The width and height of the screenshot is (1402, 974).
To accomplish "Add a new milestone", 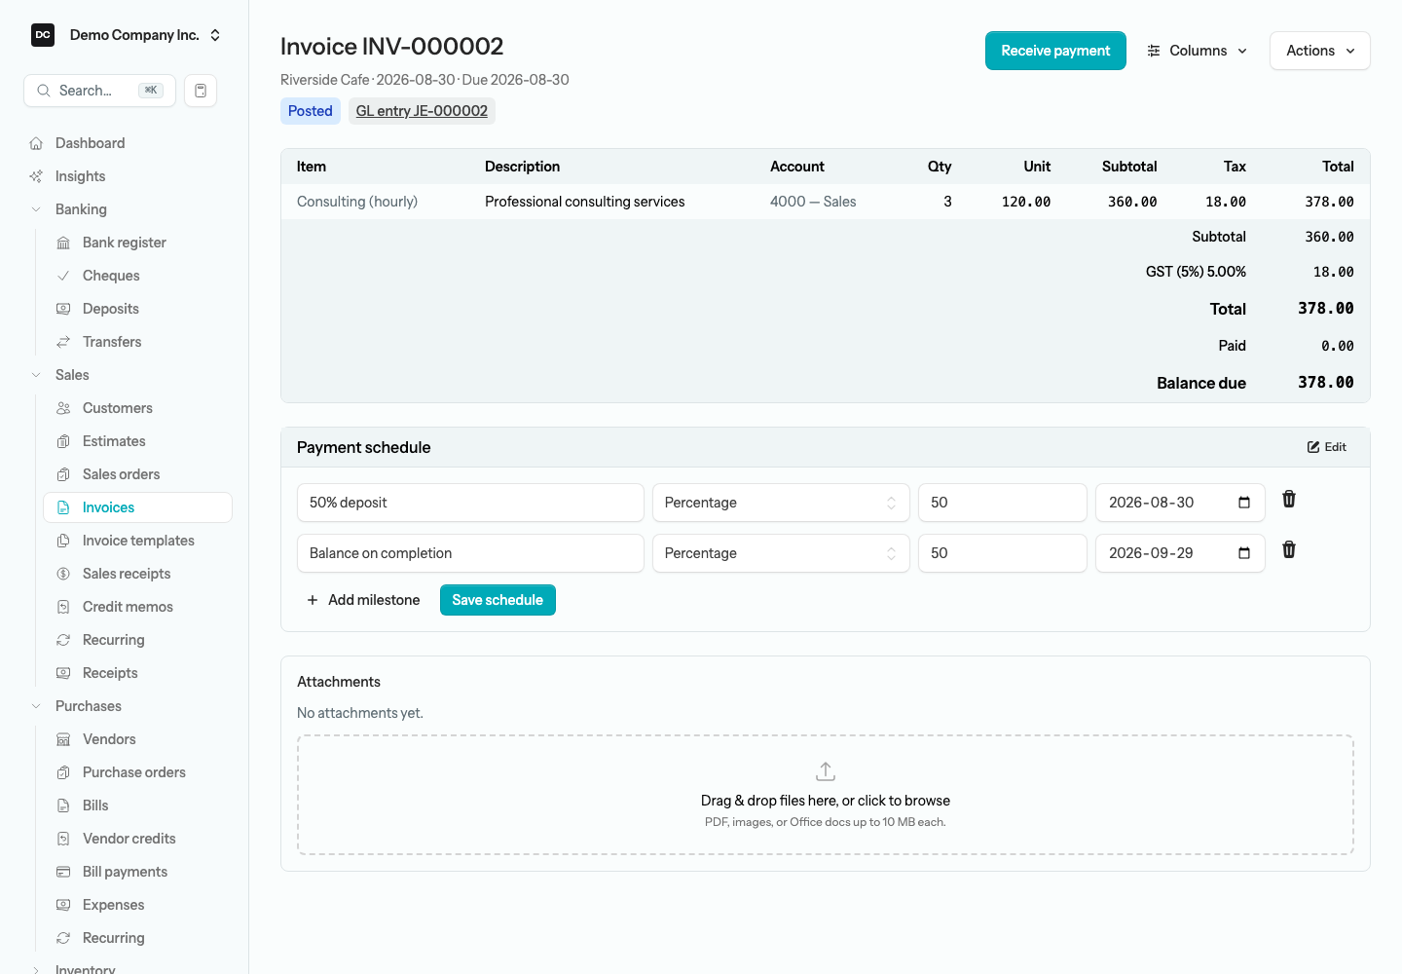I will (363, 600).
